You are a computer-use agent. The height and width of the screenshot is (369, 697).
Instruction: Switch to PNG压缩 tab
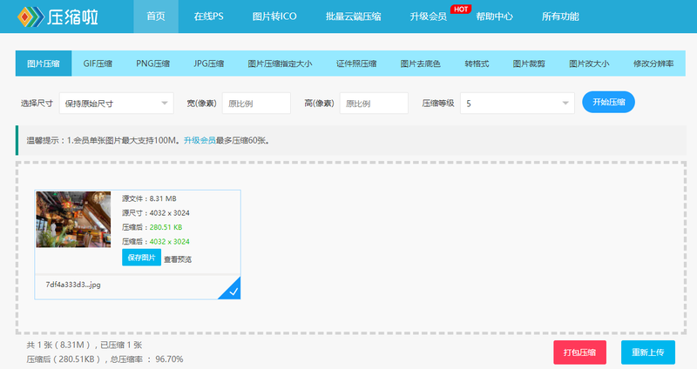[x=153, y=64]
